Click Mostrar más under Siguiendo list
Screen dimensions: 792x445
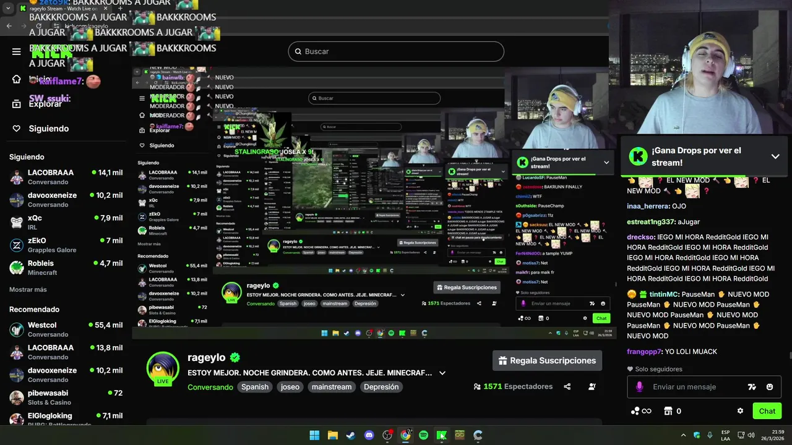coord(28,289)
